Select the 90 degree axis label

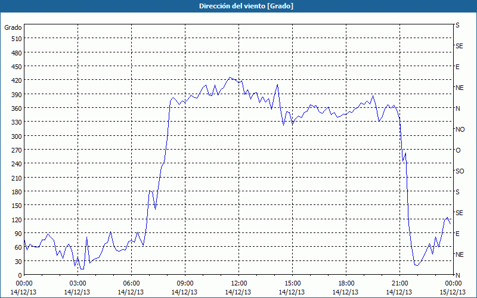pyautogui.click(x=18, y=234)
